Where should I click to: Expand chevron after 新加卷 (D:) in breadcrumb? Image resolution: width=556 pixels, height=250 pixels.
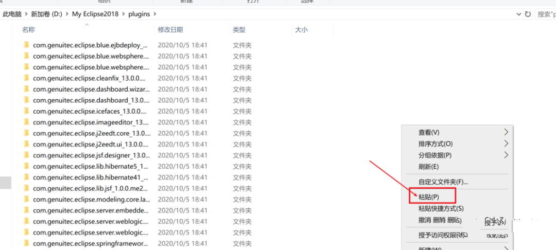pyautogui.click(x=67, y=14)
